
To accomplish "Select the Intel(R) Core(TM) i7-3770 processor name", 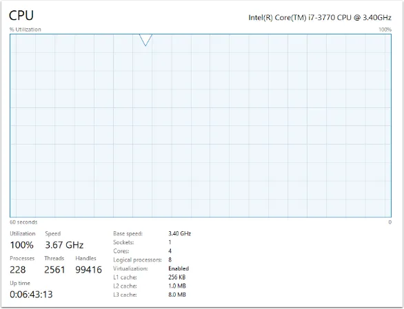I will (x=320, y=17).
